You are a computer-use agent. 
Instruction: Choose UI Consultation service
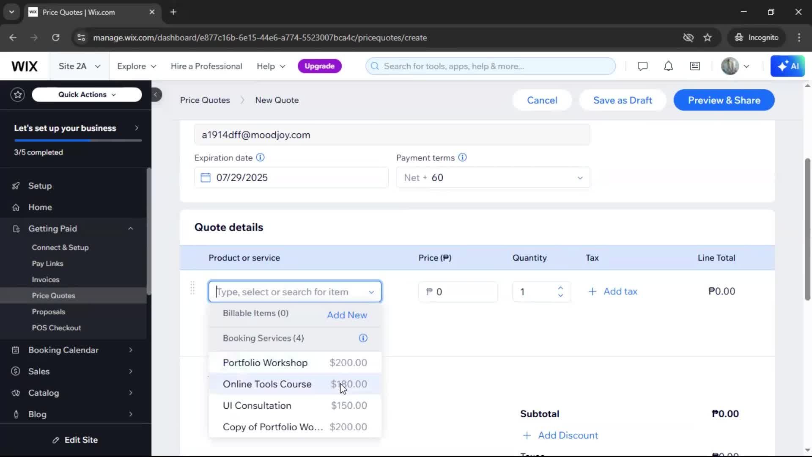pos(295,405)
